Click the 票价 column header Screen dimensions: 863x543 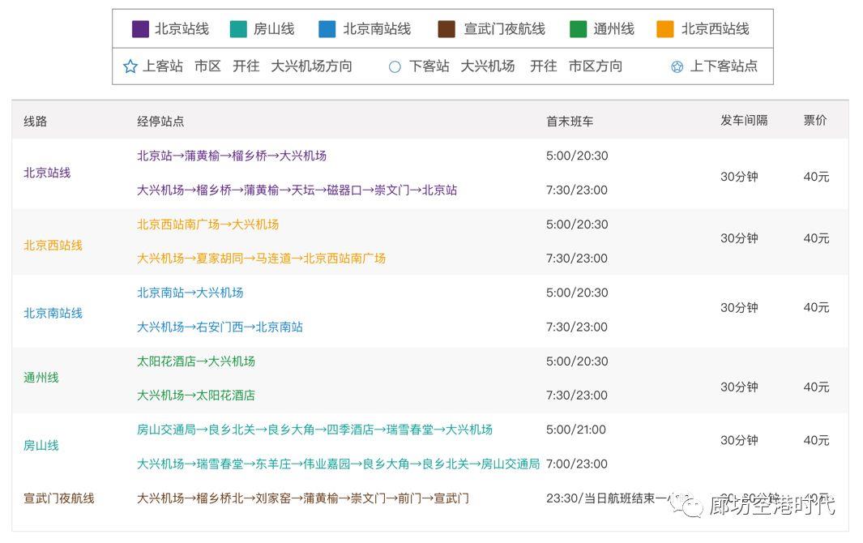[x=815, y=120]
